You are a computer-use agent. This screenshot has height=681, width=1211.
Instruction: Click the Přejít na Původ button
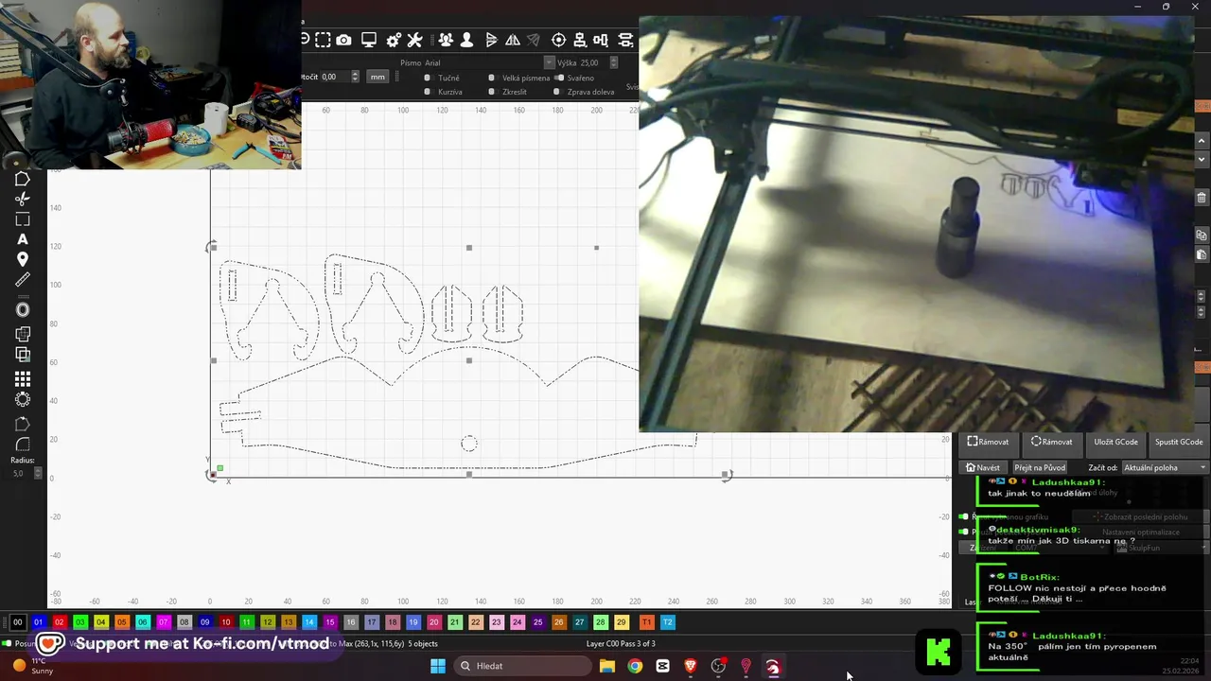point(1041,467)
